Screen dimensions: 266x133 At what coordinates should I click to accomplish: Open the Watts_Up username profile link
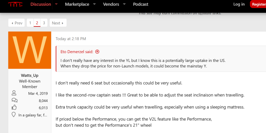(30, 75)
